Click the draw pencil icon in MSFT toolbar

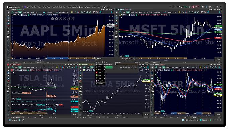point(117,12)
